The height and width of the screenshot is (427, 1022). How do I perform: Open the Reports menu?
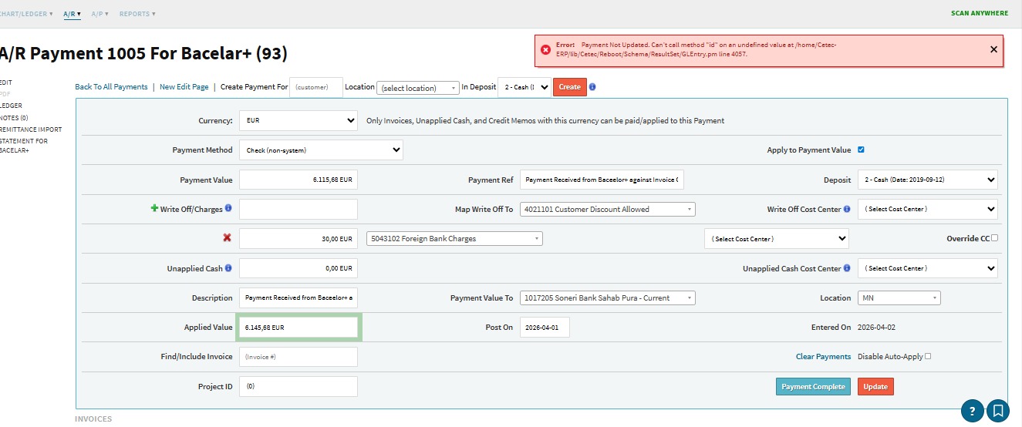[137, 14]
